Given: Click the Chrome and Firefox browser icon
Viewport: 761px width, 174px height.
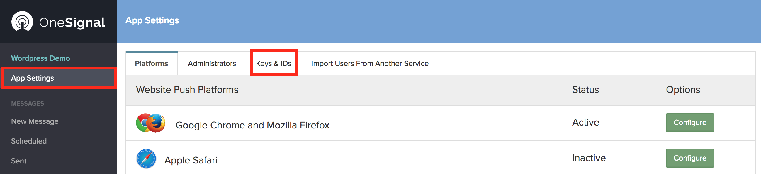Looking at the screenshot, I should click(x=151, y=123).
